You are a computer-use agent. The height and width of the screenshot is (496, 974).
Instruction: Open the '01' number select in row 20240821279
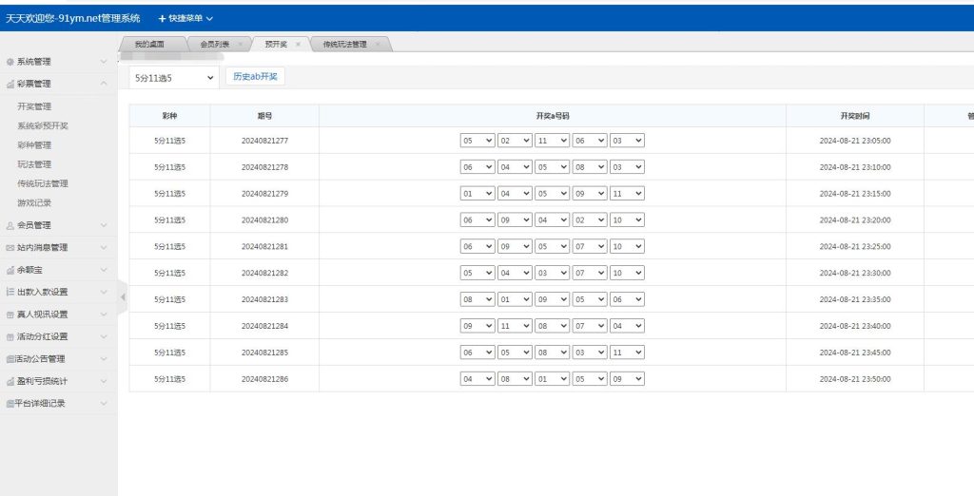[477, 194]
